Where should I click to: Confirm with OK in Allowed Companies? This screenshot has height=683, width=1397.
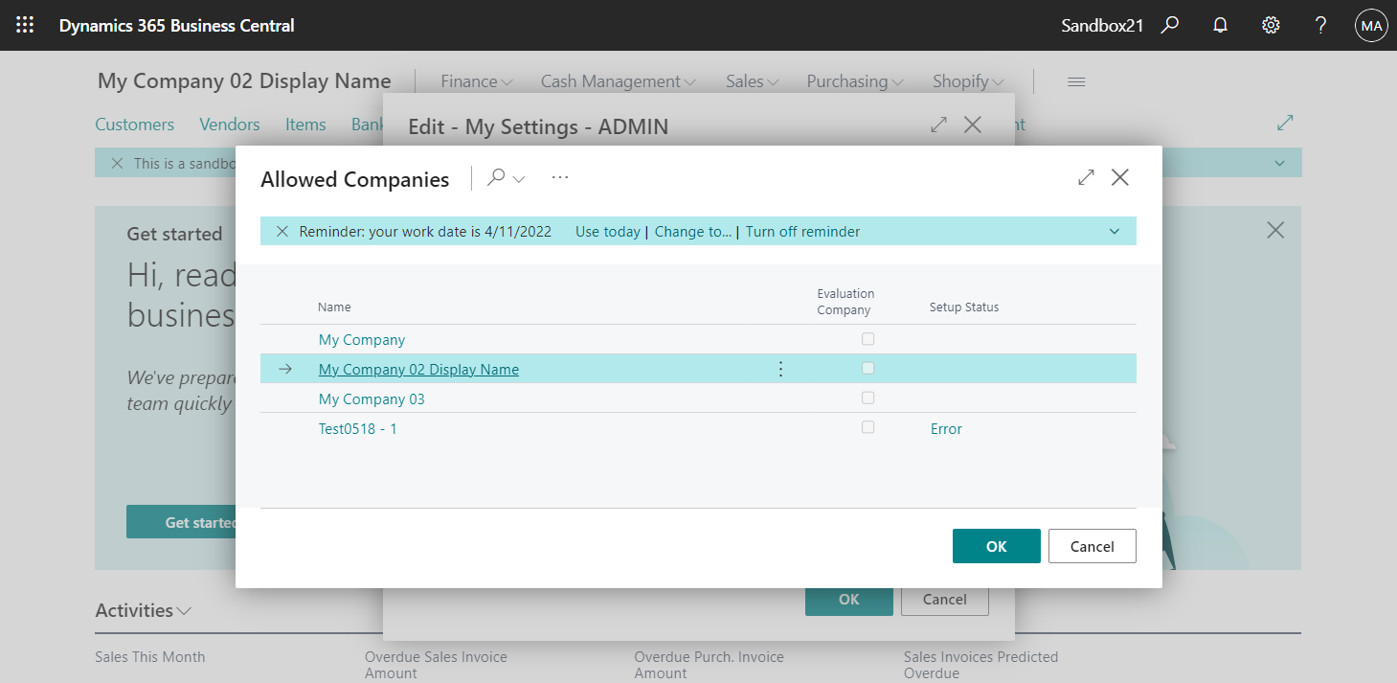click(x=996, y=546)
